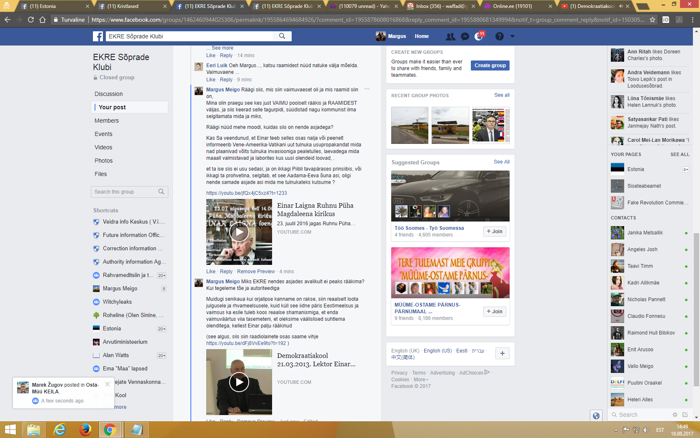Open youtu.be link jfQx4jC5xz4
Image resolution: width=700 pixels, height=438 pixels.
[x=247, y=193]
